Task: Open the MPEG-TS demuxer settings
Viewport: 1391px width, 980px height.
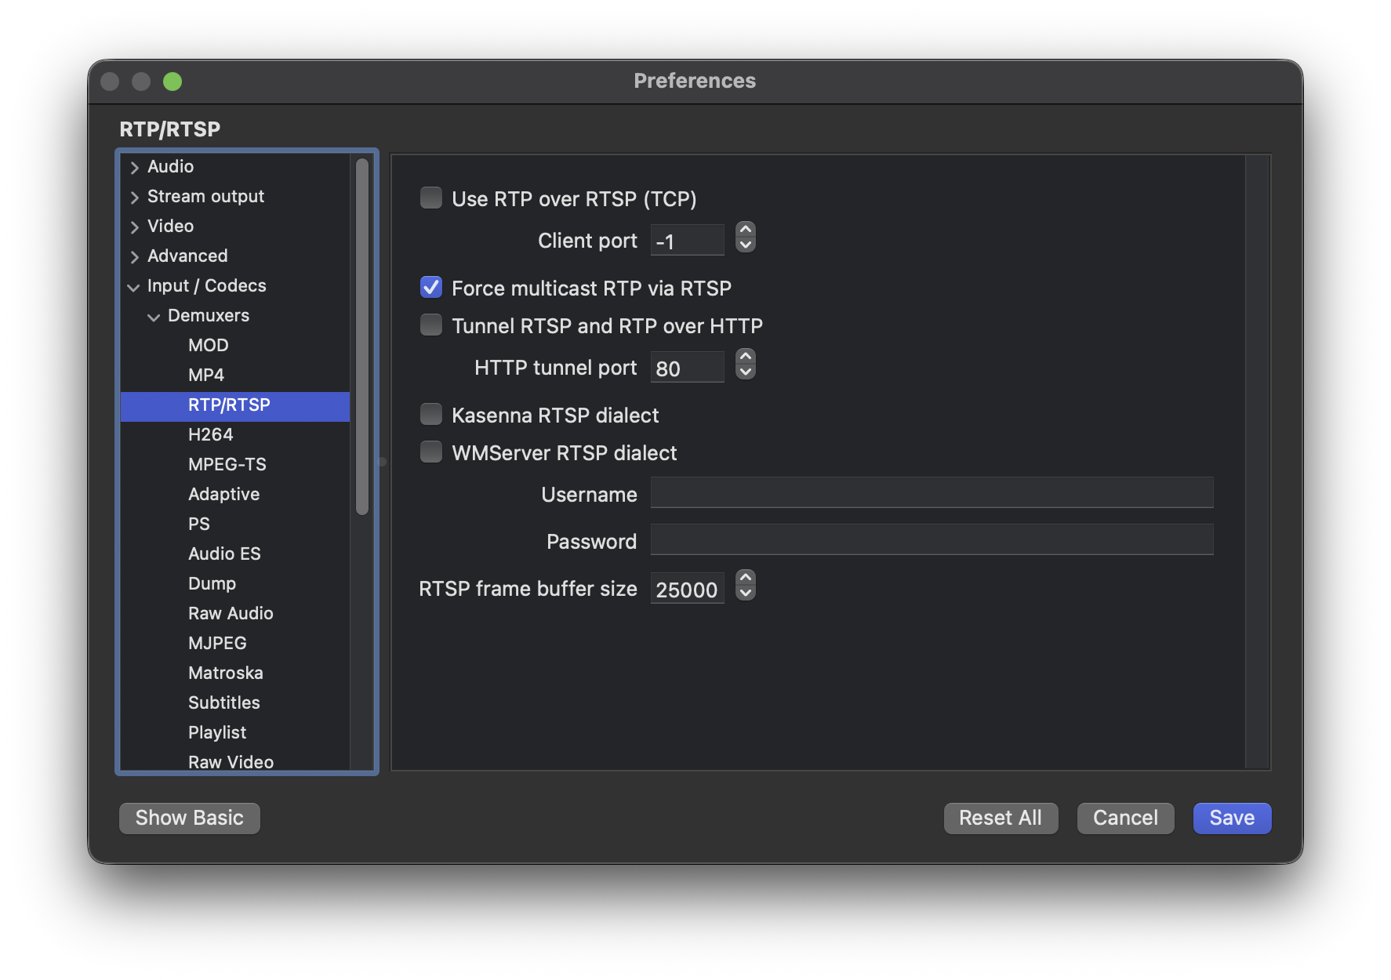Action: point(227,464)
